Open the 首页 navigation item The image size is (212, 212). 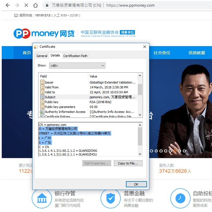tap(27, 53)
